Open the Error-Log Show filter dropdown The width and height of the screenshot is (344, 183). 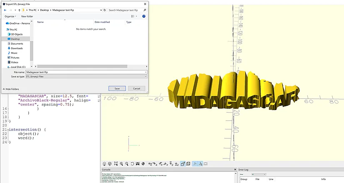[x=259, y=174]
